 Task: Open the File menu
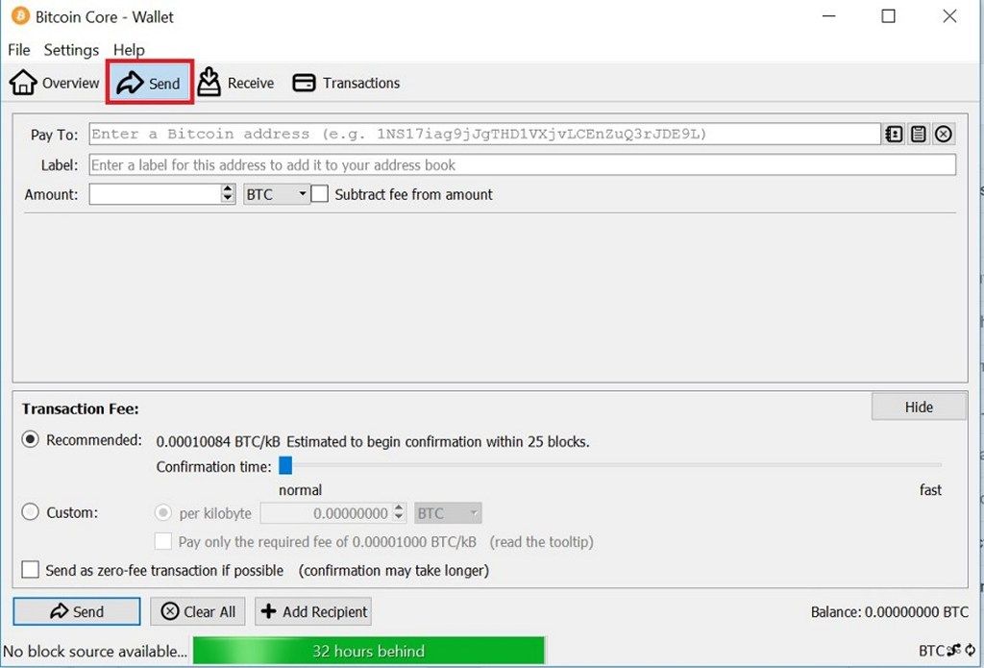click(x=19, y=50)
